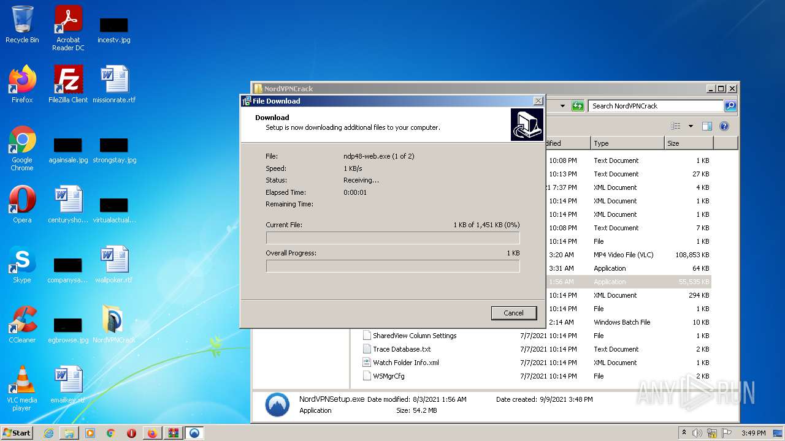Select the NordVPNCrack folder on desktop

click(x=114, y=325)
